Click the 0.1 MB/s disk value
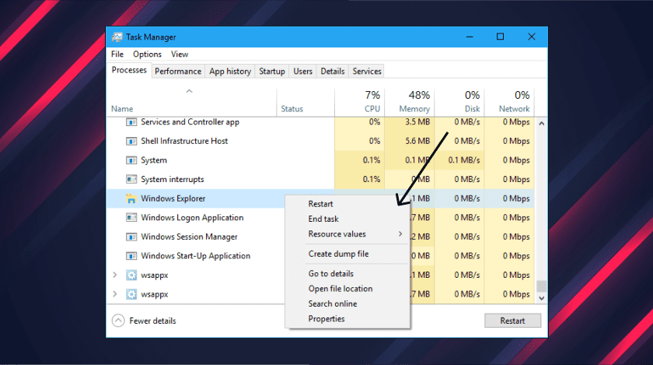653x365 pixels. pyautogui.click(x=464, y=160)
